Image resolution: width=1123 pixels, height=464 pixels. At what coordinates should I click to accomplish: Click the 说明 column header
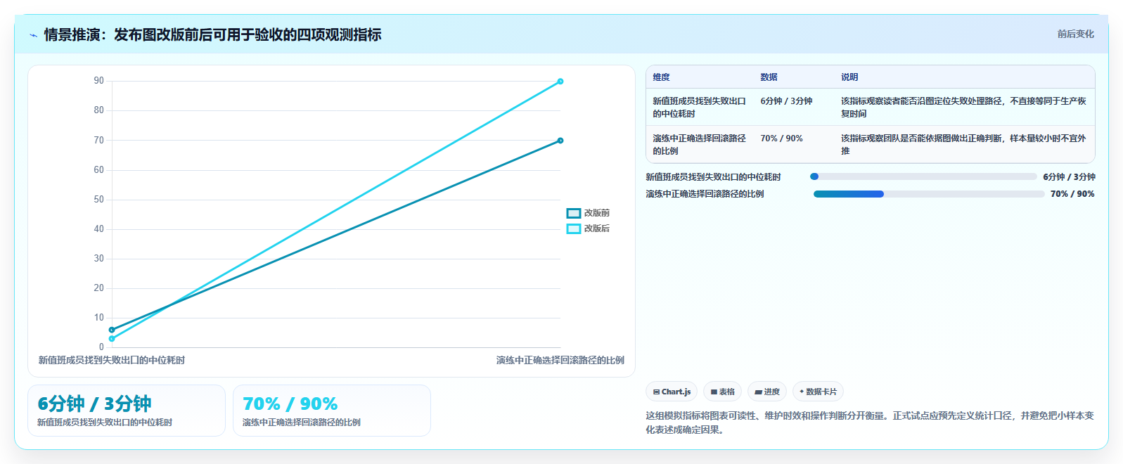coord(849,77)
